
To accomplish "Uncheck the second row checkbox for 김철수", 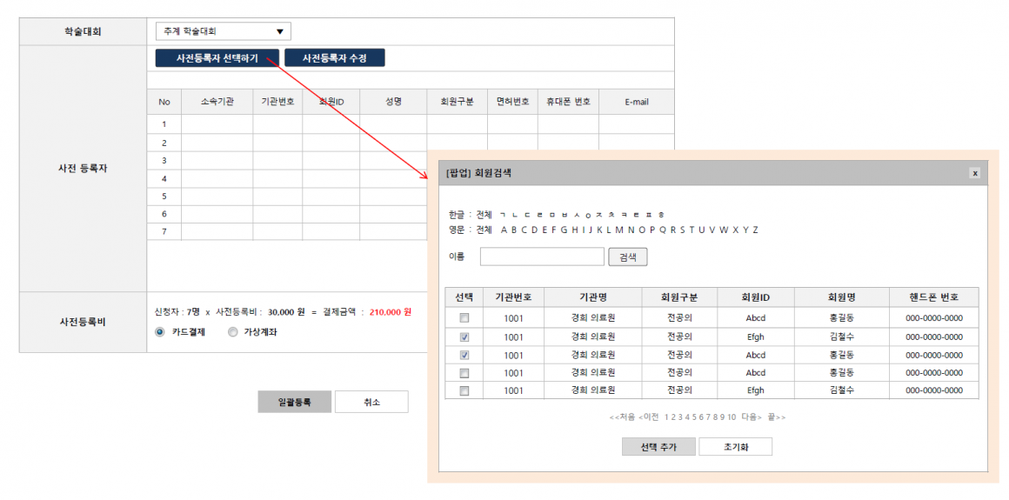I will pyautogui.click(x=464, y=337).
